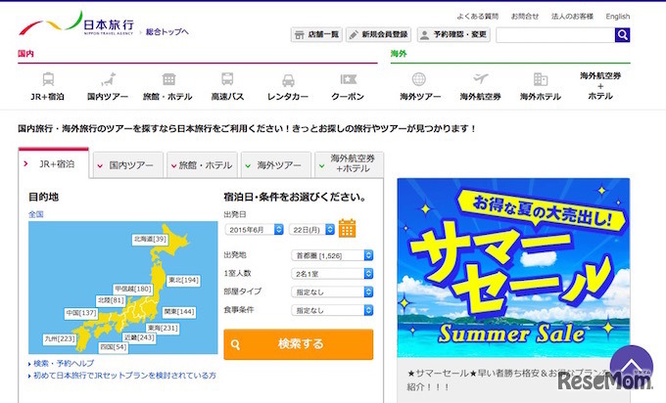
Task: Open the 検索・予約ヘルプ link
Action: pyautogui.click(x=64, y=364)
